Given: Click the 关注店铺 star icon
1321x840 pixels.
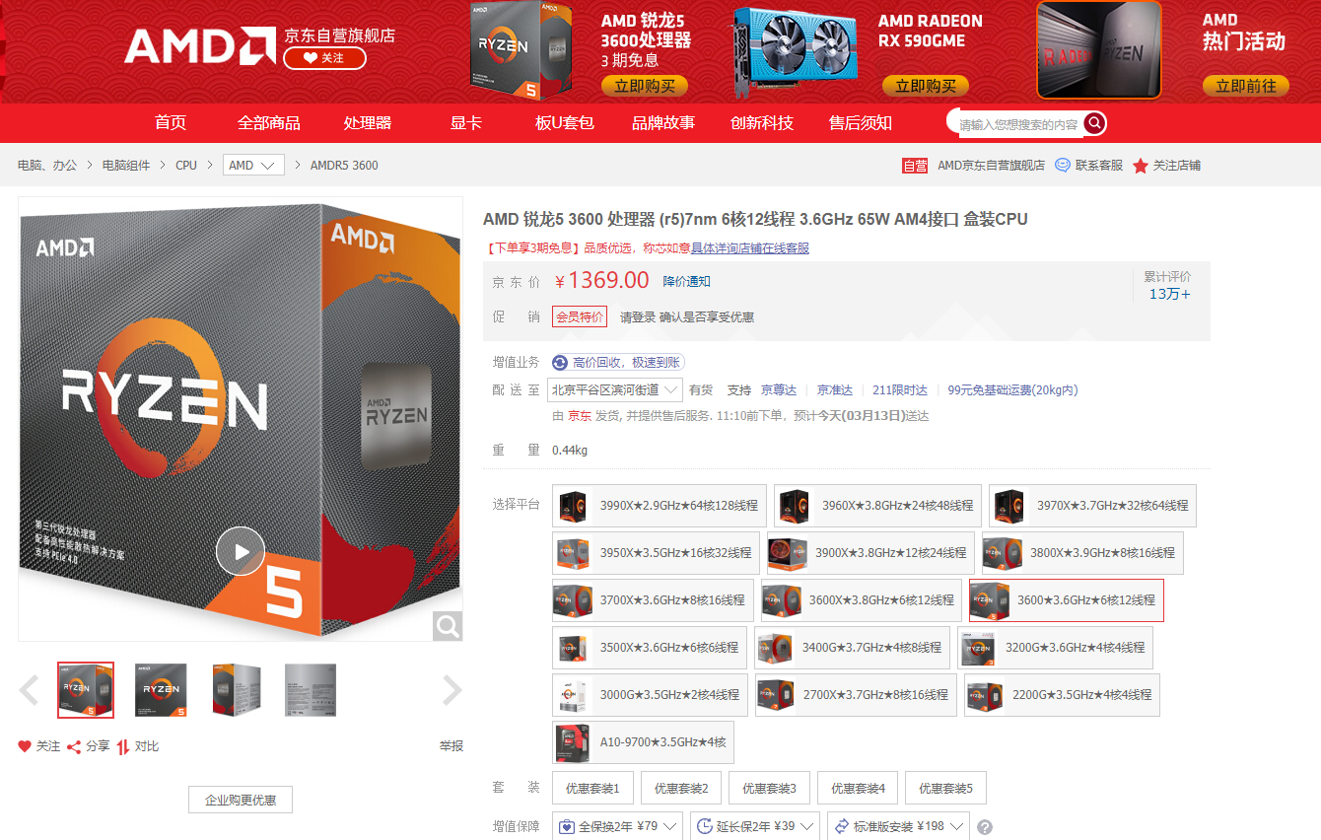Looking at the screenshot, I should [1141, 166].
